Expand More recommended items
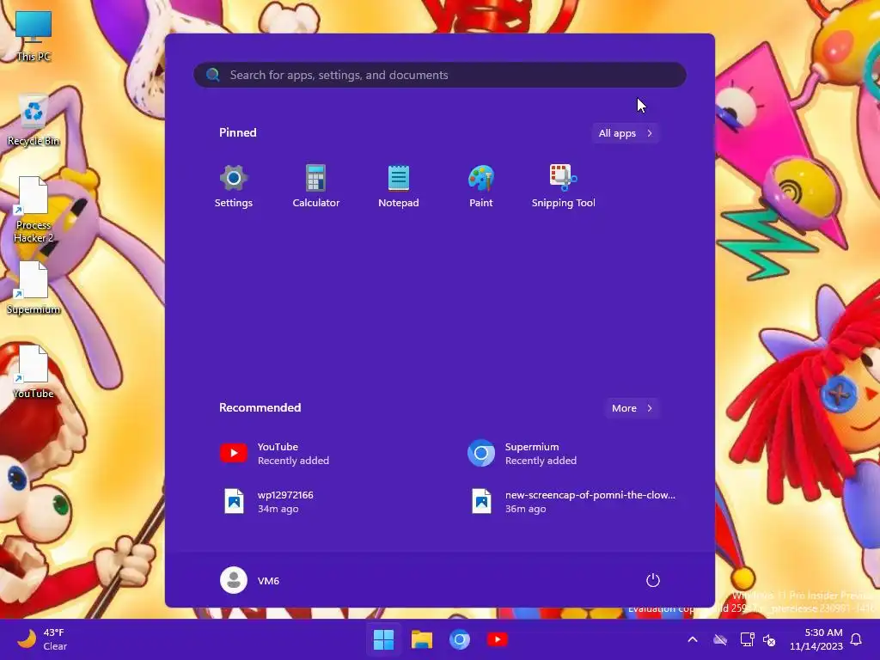This screenshot has width=880, height=660. coord(632,408)
